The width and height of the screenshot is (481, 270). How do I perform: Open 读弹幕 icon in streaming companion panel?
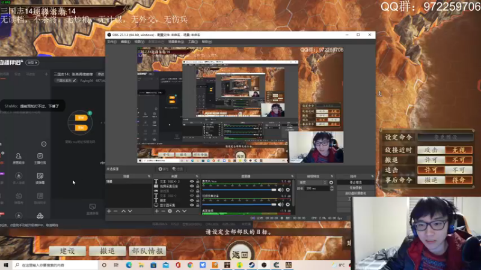40,178
